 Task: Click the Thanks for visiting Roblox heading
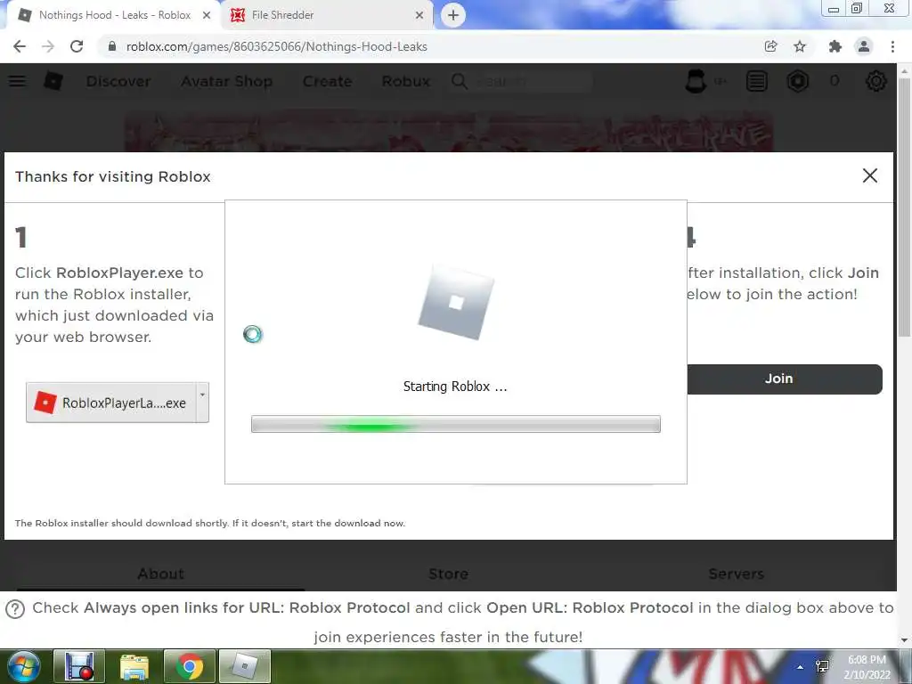113,177
